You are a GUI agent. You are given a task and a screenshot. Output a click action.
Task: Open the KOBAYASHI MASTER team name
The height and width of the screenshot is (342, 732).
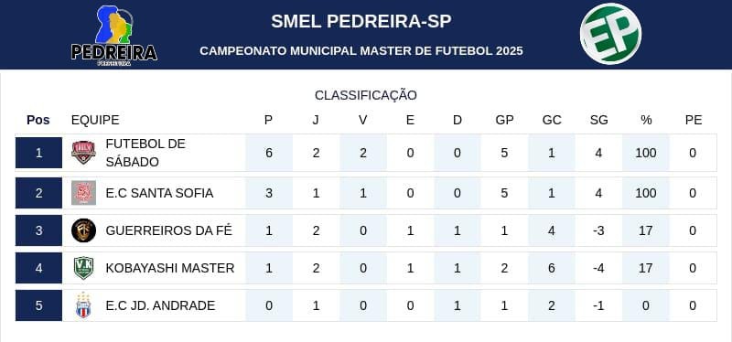tap(170, 268)
